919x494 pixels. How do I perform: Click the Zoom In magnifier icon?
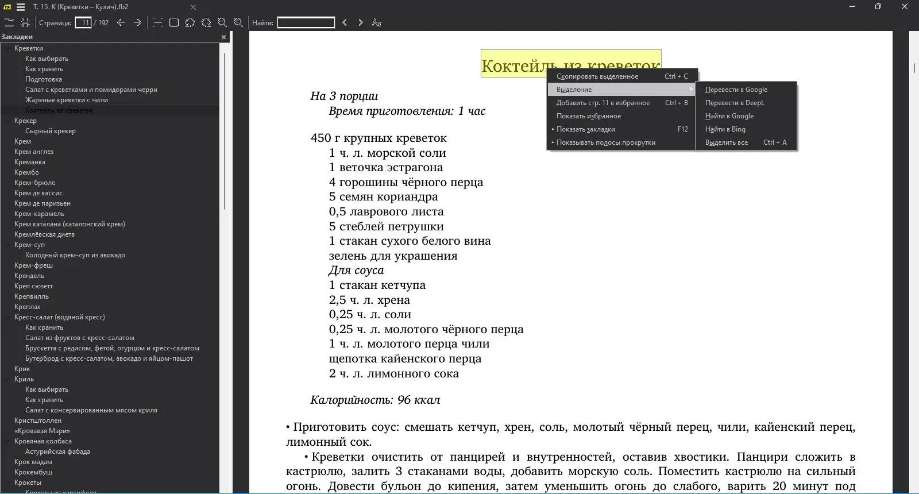(238, 22)
